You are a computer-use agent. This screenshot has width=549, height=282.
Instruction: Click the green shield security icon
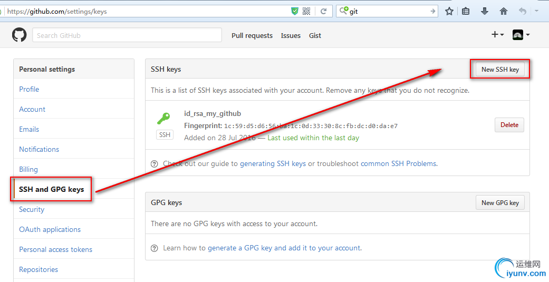point(295,11)
